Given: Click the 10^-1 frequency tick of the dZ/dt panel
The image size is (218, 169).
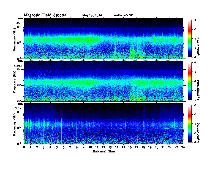Looking at the screenshot, I should [x=19, y=144].
